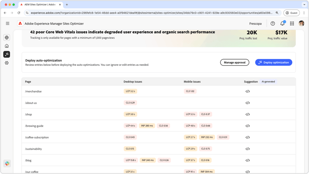
Task: Click the /about-us page row
Action: (159, 103)
